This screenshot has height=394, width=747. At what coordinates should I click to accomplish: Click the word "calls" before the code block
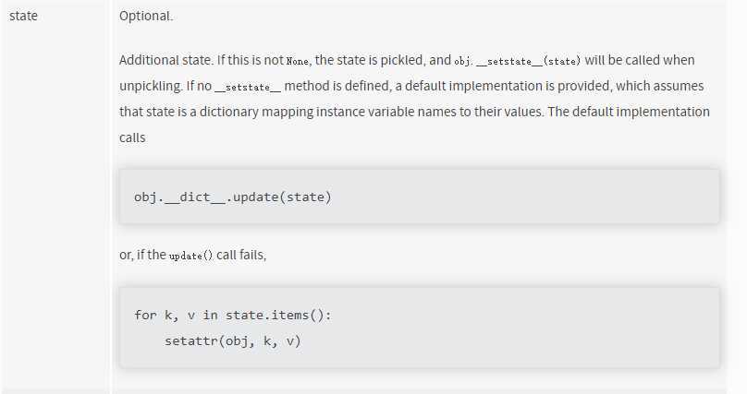coord(132,137)
